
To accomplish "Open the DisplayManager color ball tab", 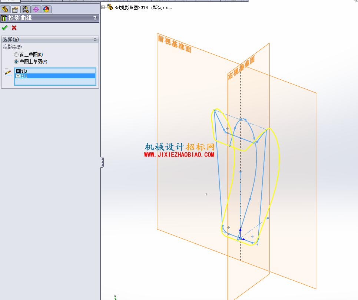I will [46, 9].
